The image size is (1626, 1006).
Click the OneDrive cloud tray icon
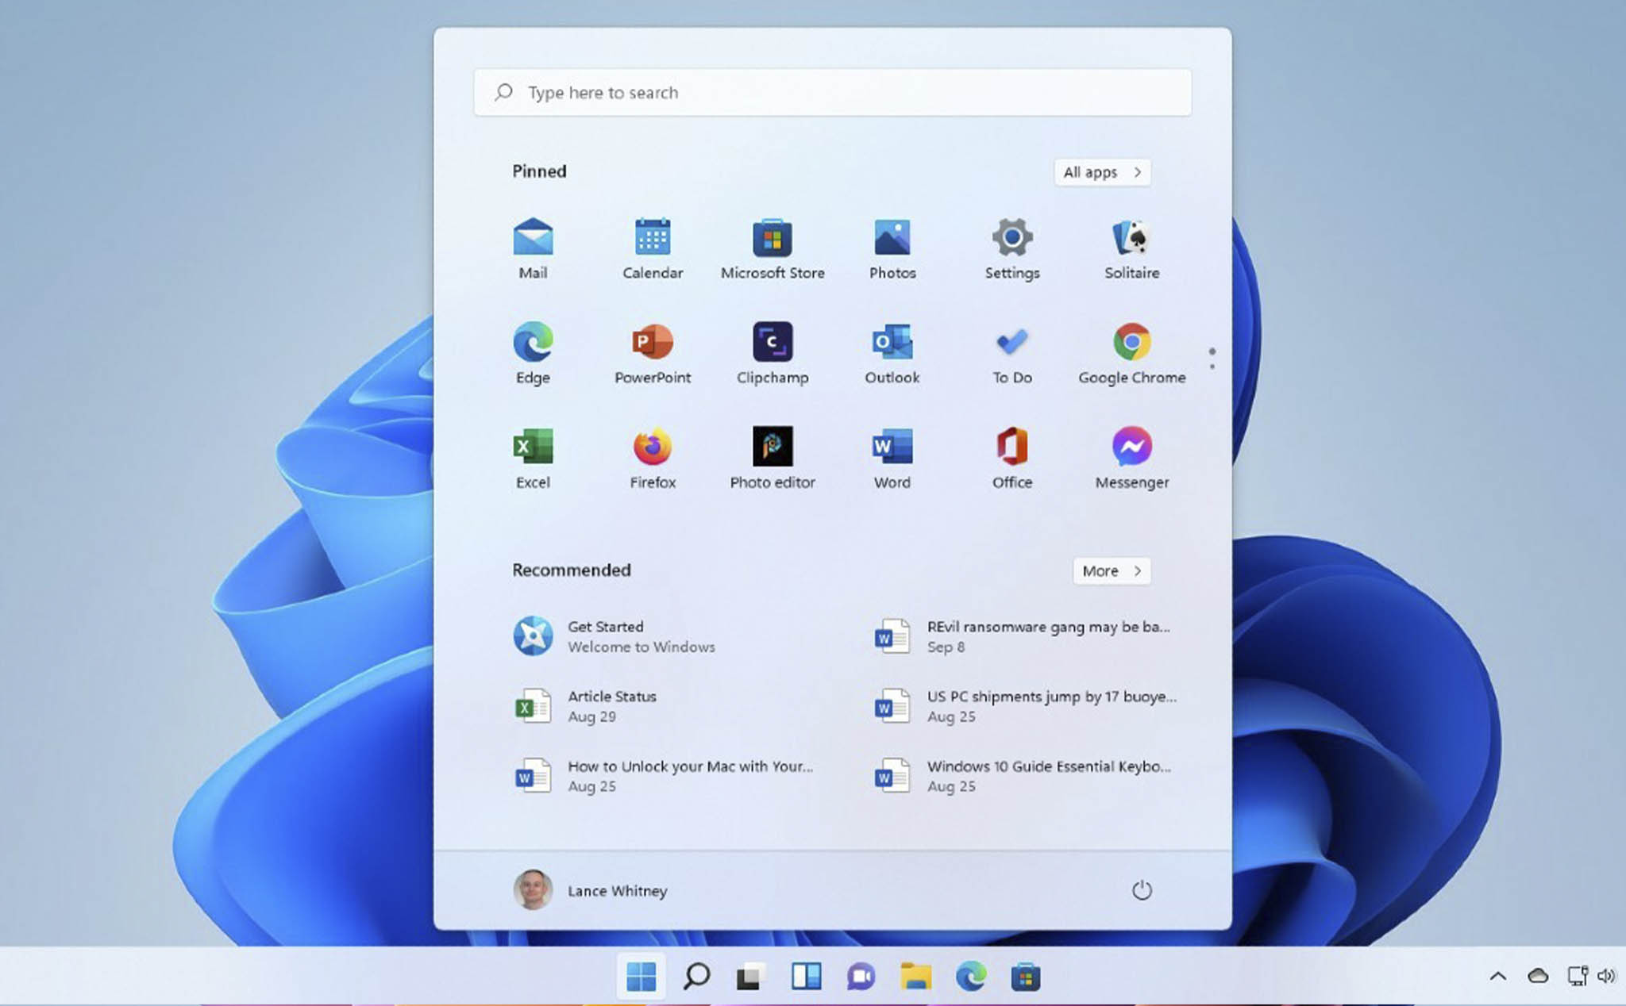[x=1538, y=976]
